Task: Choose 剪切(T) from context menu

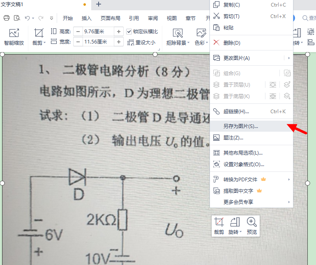Action: click(x=251, y=16)
